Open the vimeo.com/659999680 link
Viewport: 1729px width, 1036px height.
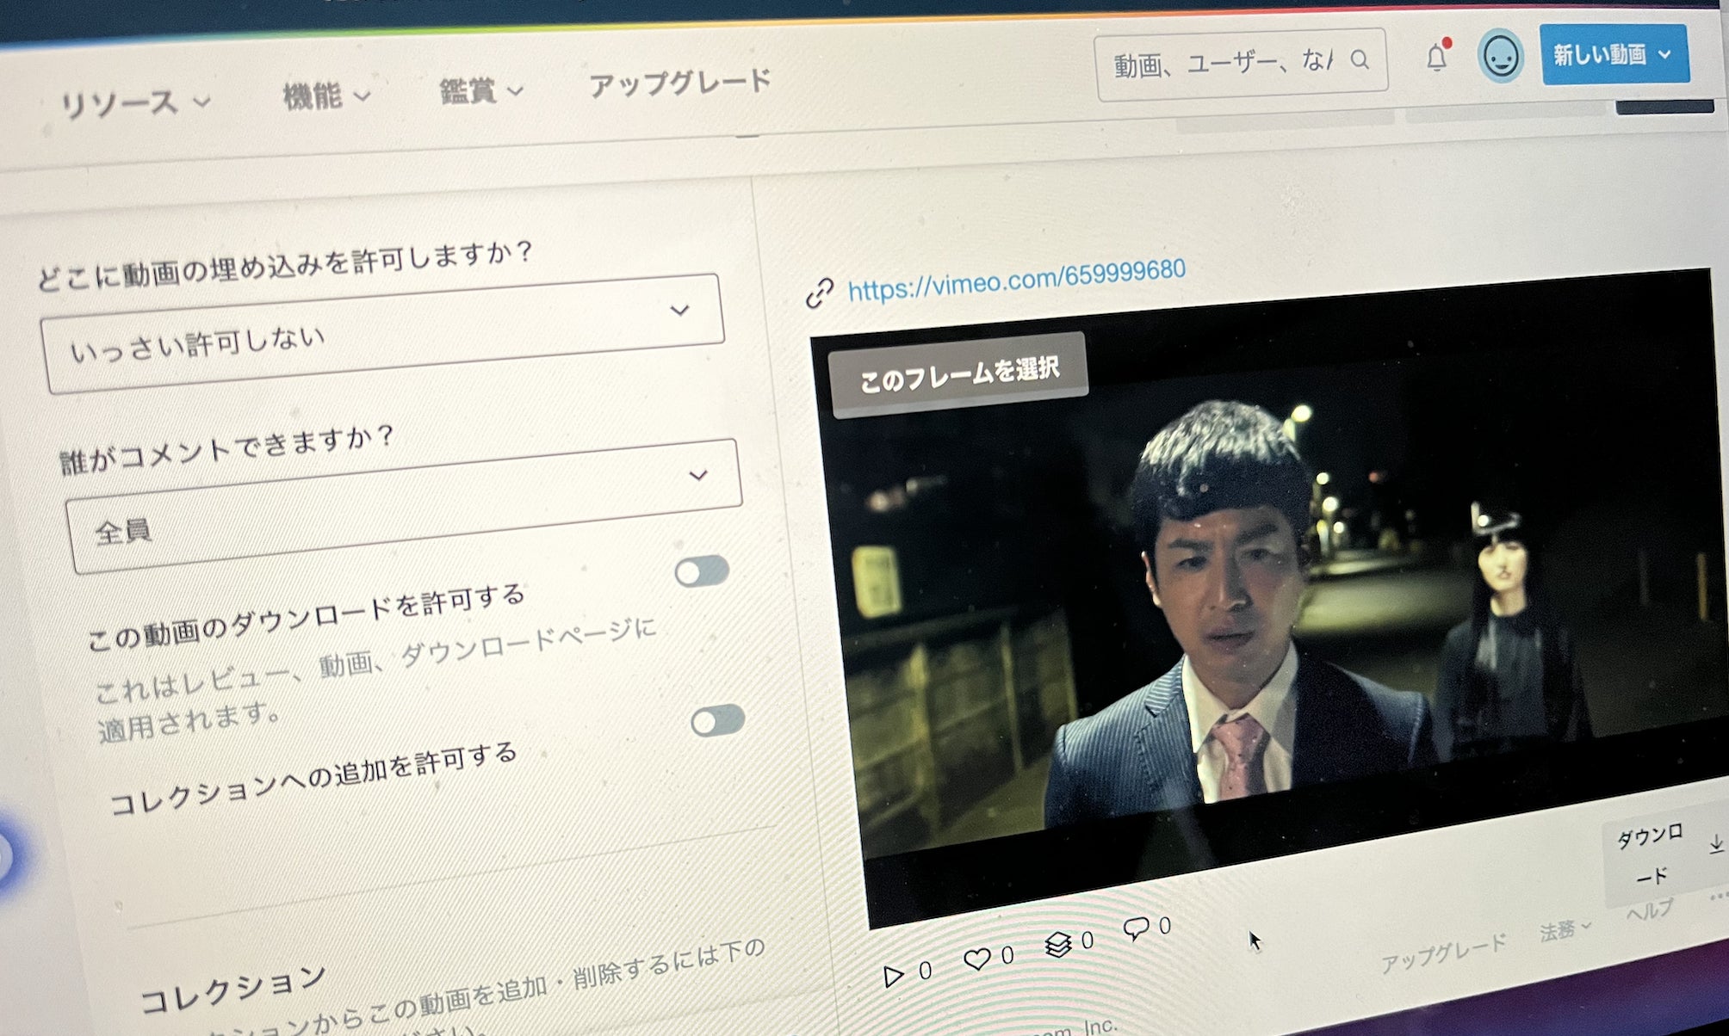pyautogui.click(x=1016, y=279)
